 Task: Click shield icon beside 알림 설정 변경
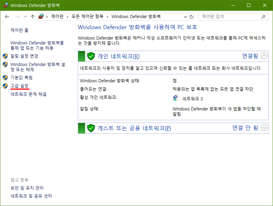coord(5,56)
